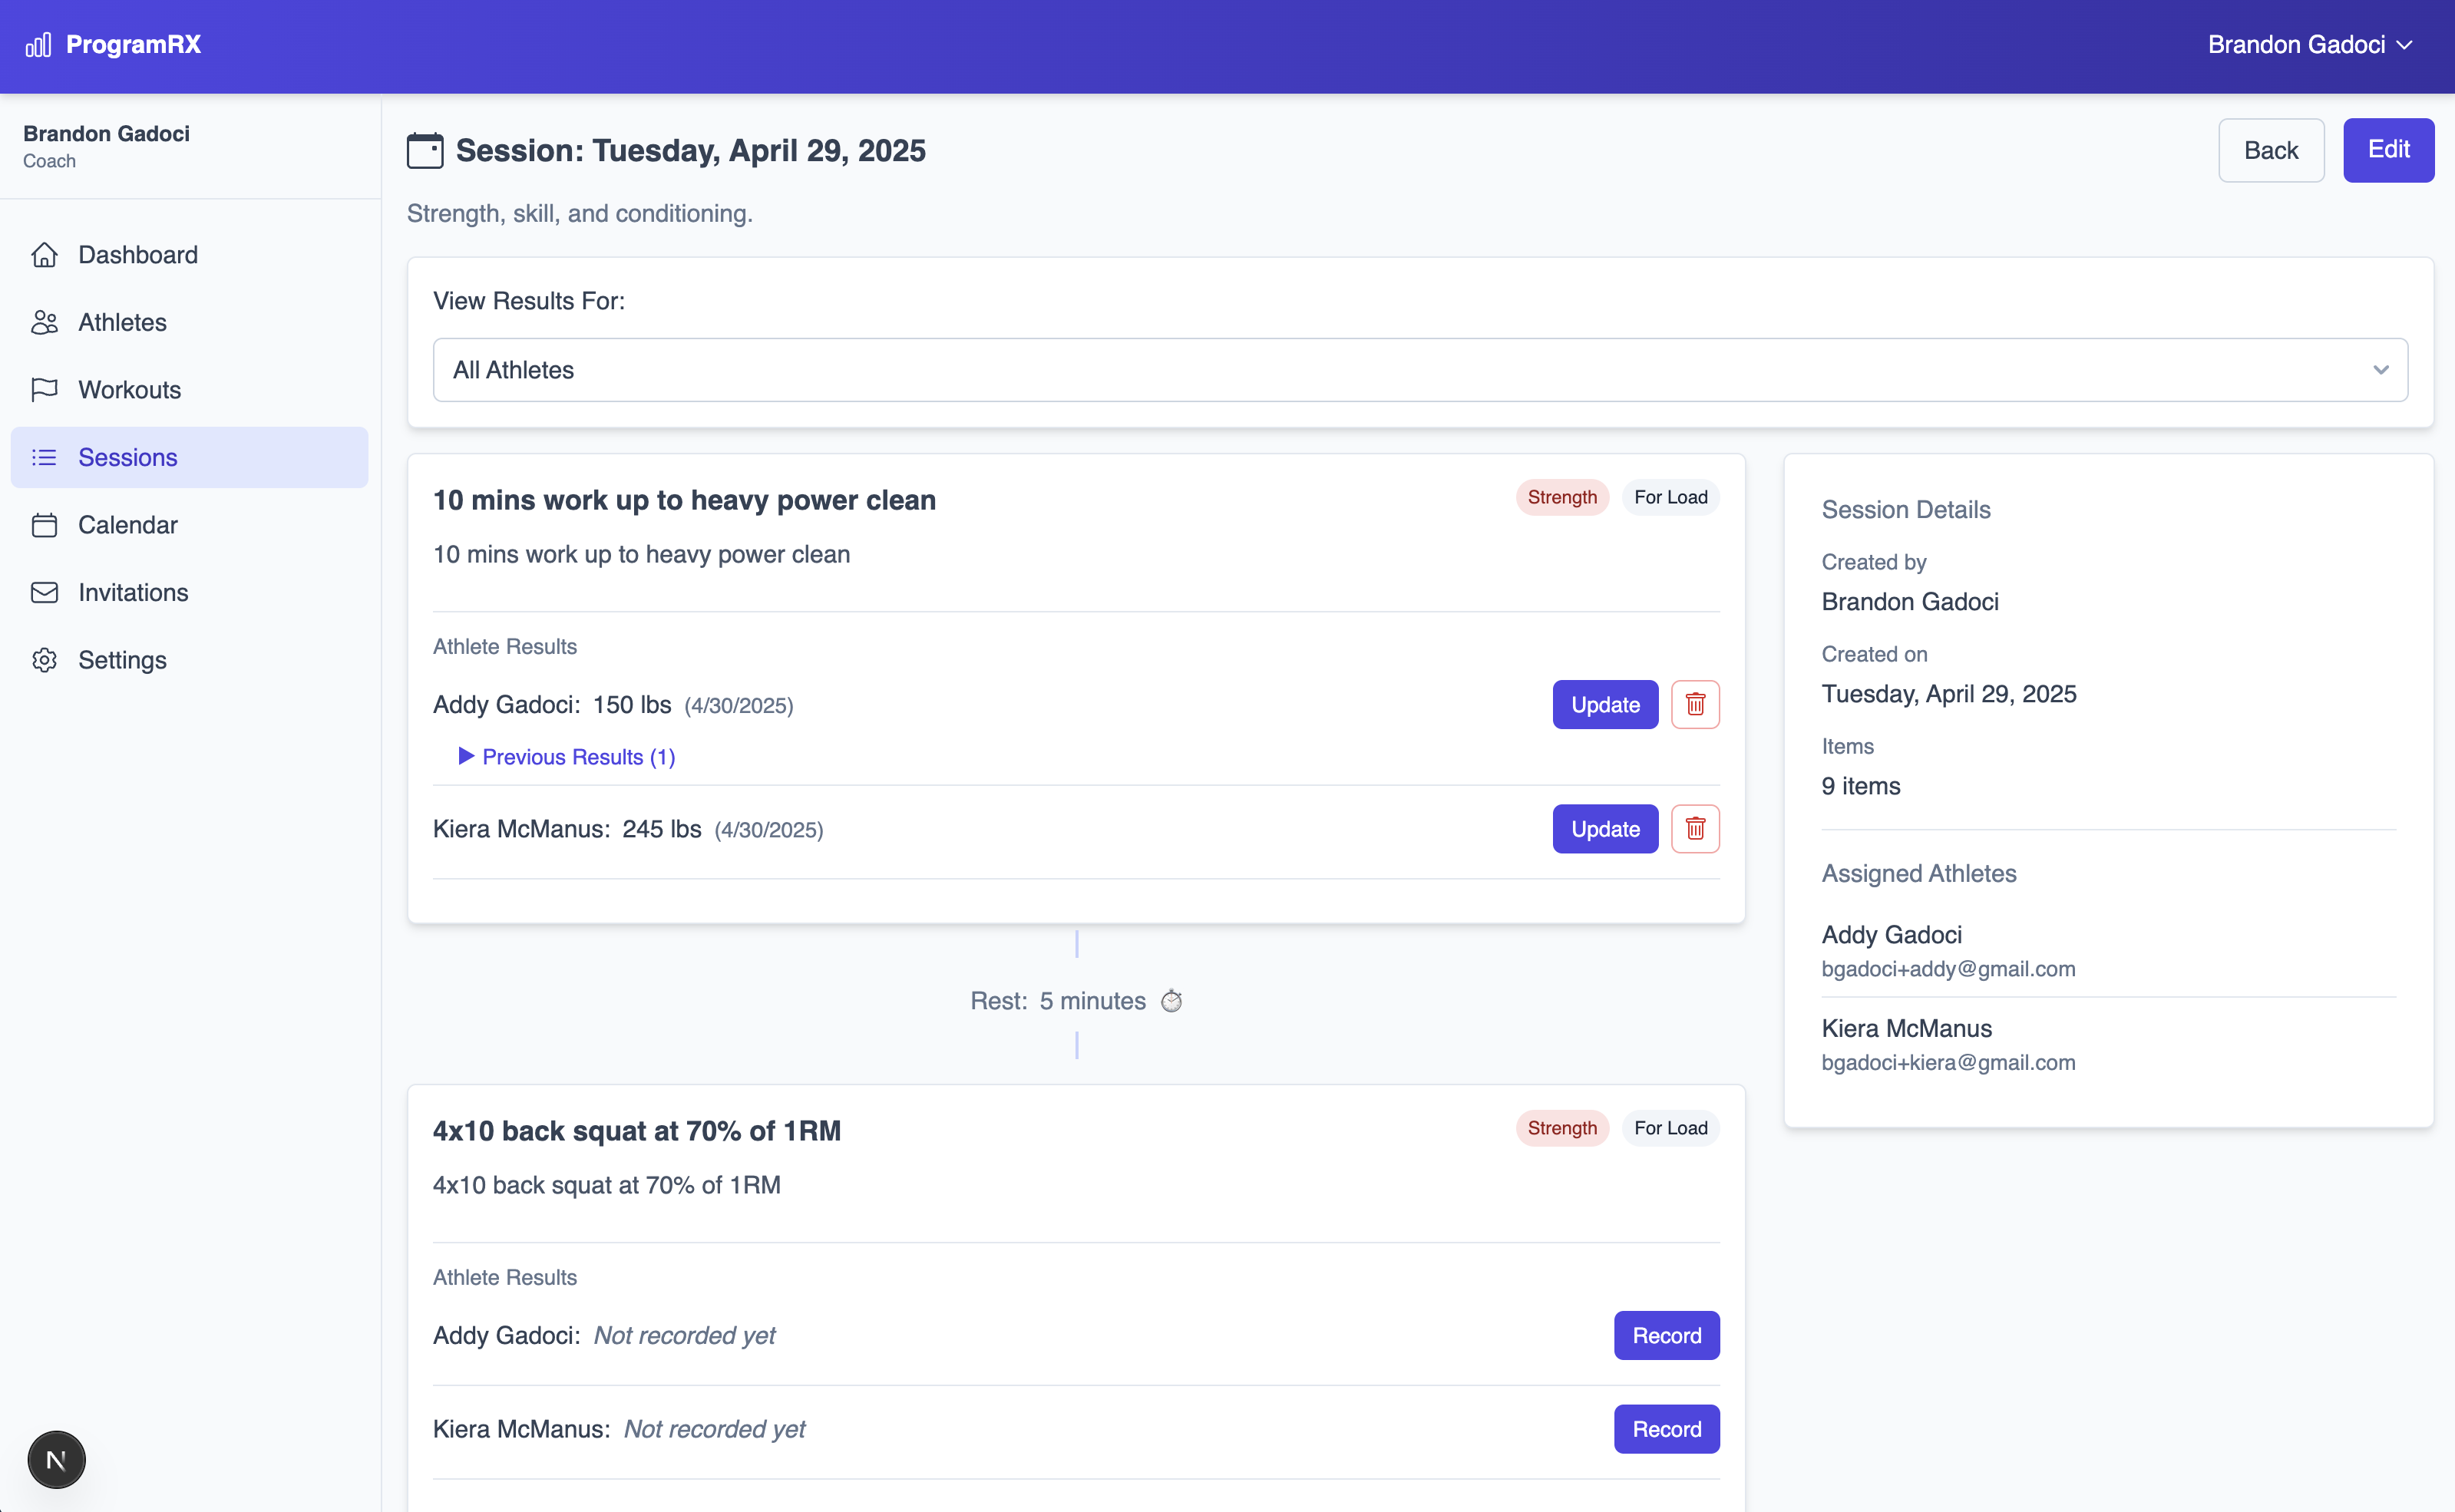This screenshot has height=1512, width=2455.
Task: Open the Athletes section
Action: tap(189, 322)
